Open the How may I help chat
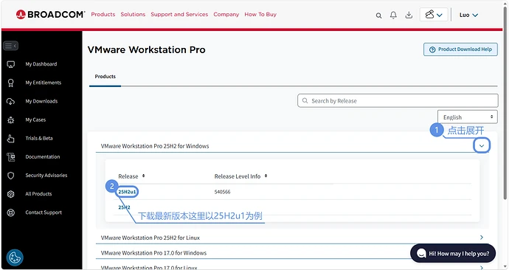This screenshot has width=509, height=270. (453, 253)
